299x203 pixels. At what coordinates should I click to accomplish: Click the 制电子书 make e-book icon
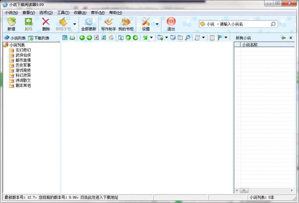pyautogui.click(x=63, y=24)
